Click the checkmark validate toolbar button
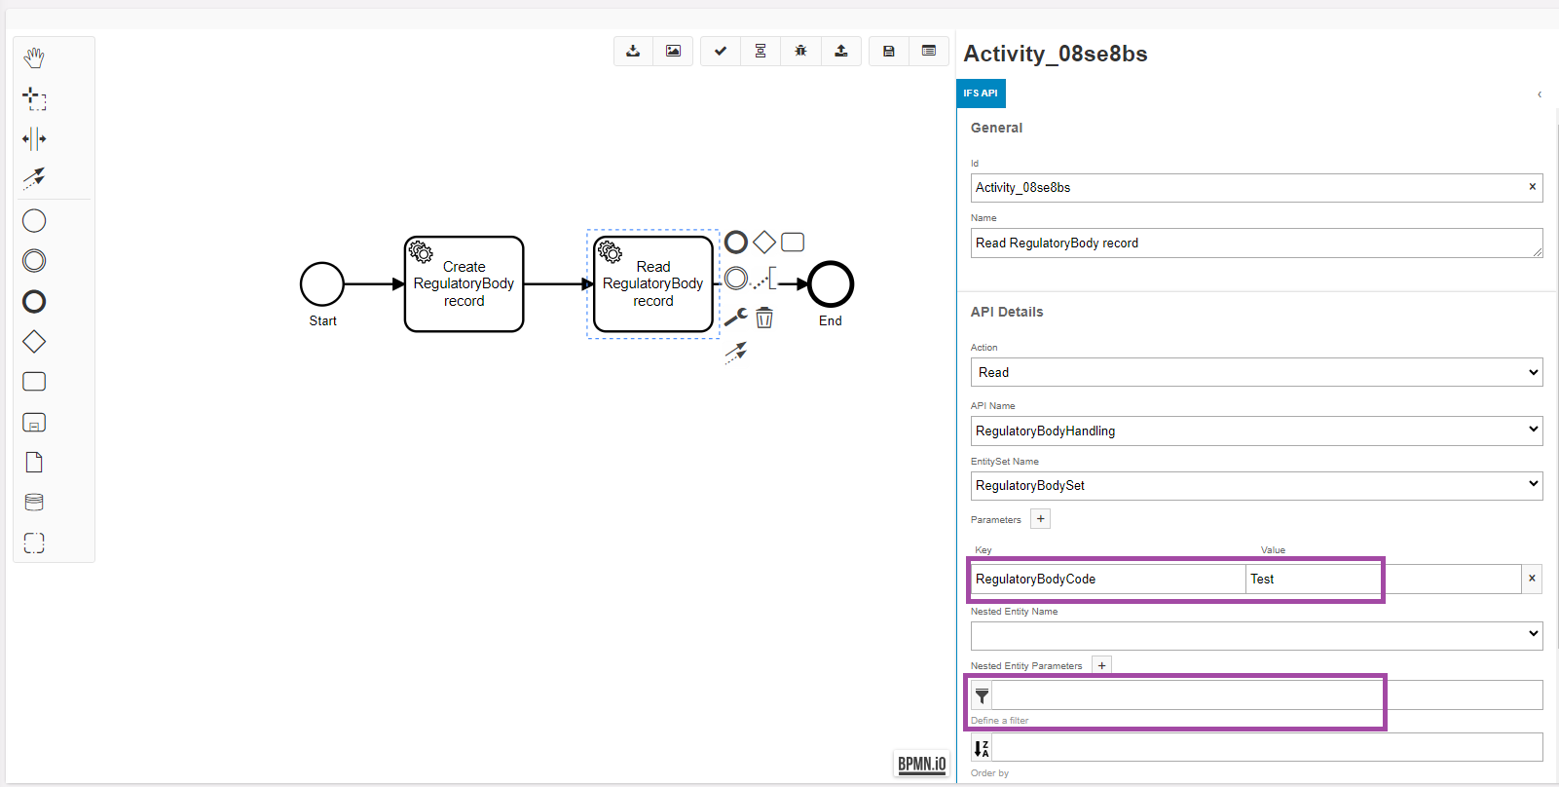 tap(721, 51)
